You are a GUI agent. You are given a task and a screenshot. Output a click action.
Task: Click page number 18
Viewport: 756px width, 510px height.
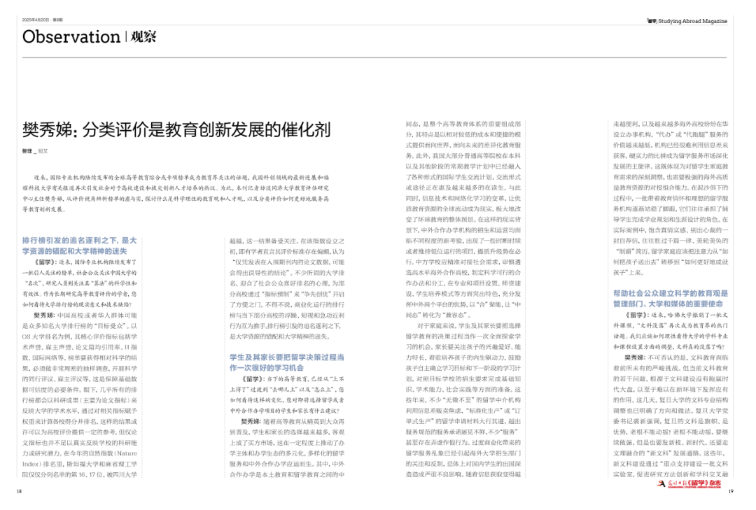point(20,492)
